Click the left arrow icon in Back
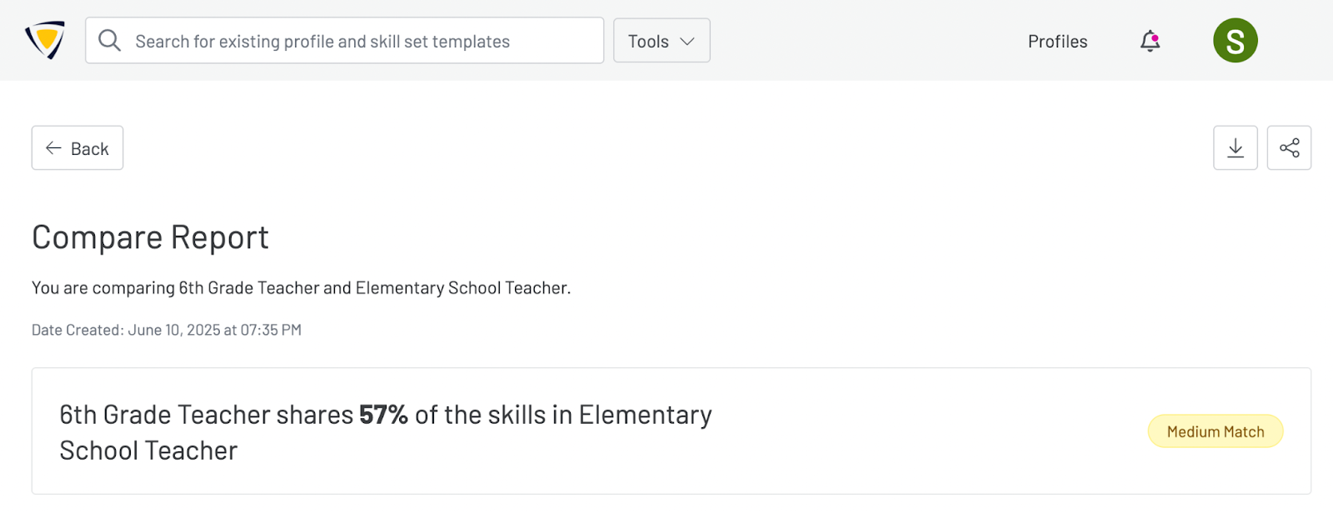Image resolution: width=1333 pixels, height=513 pixels. pos(54,148)
